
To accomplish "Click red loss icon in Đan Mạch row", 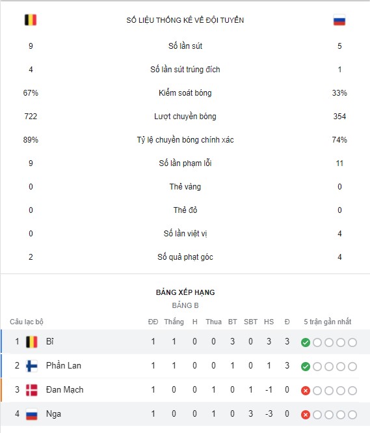I will pos(306,391).
